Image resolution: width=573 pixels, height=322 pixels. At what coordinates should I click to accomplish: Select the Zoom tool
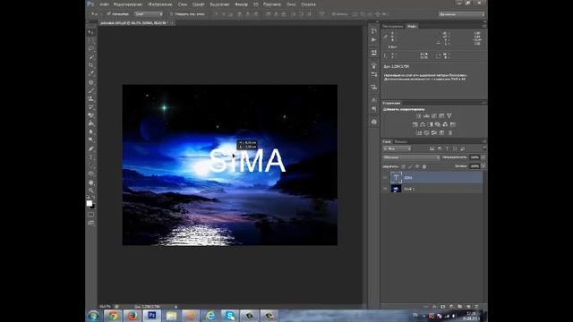(x=91, y=191)
